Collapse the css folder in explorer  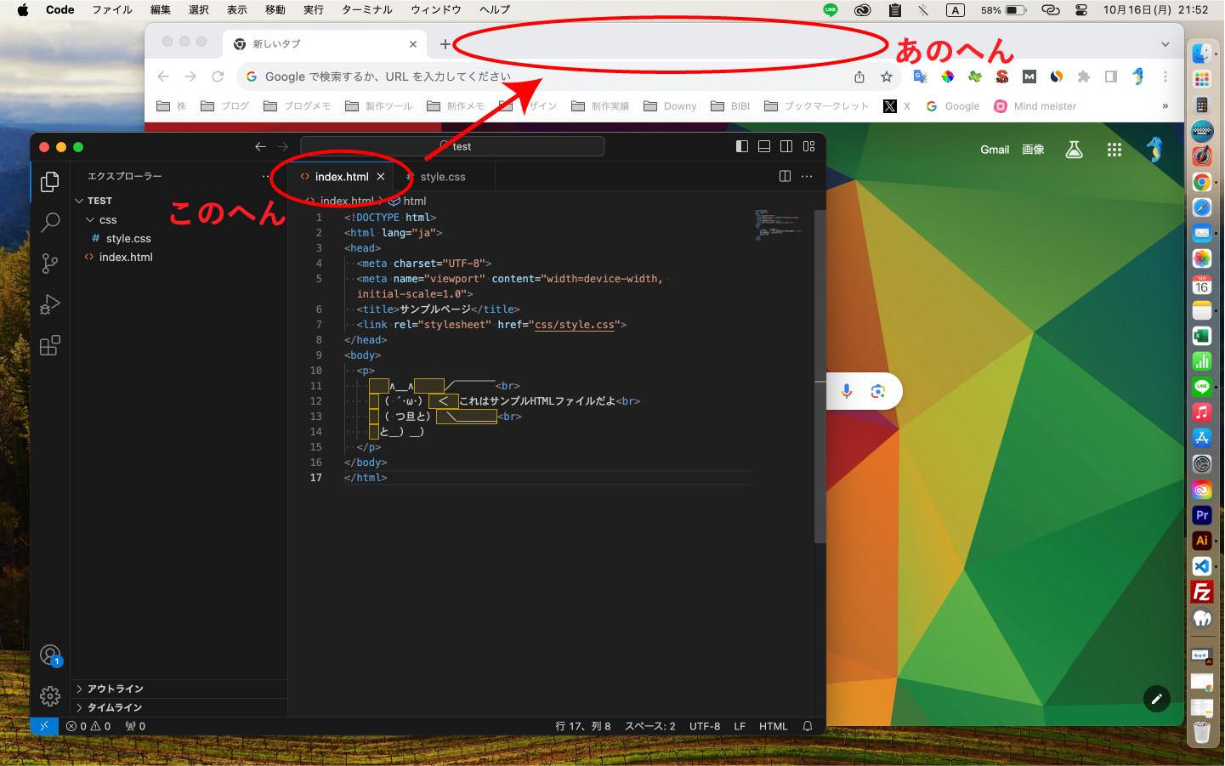pos(91,220)
